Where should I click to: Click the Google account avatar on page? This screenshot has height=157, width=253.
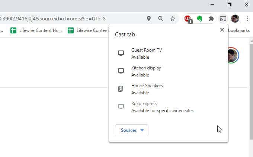pos(232,56)
